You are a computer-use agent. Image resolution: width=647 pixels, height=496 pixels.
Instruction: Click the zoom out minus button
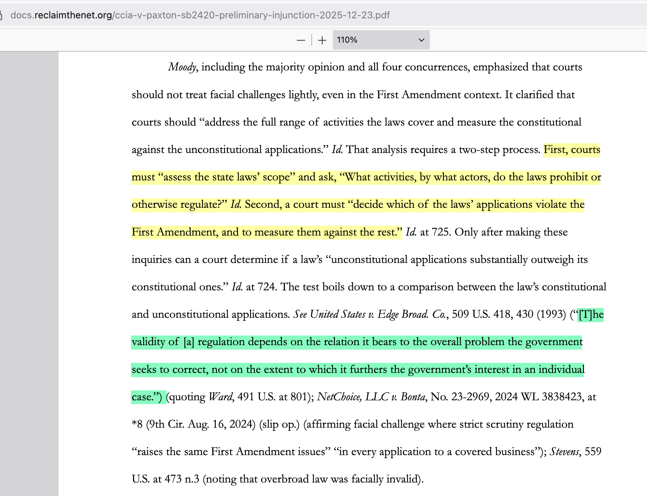pos(301,40)
